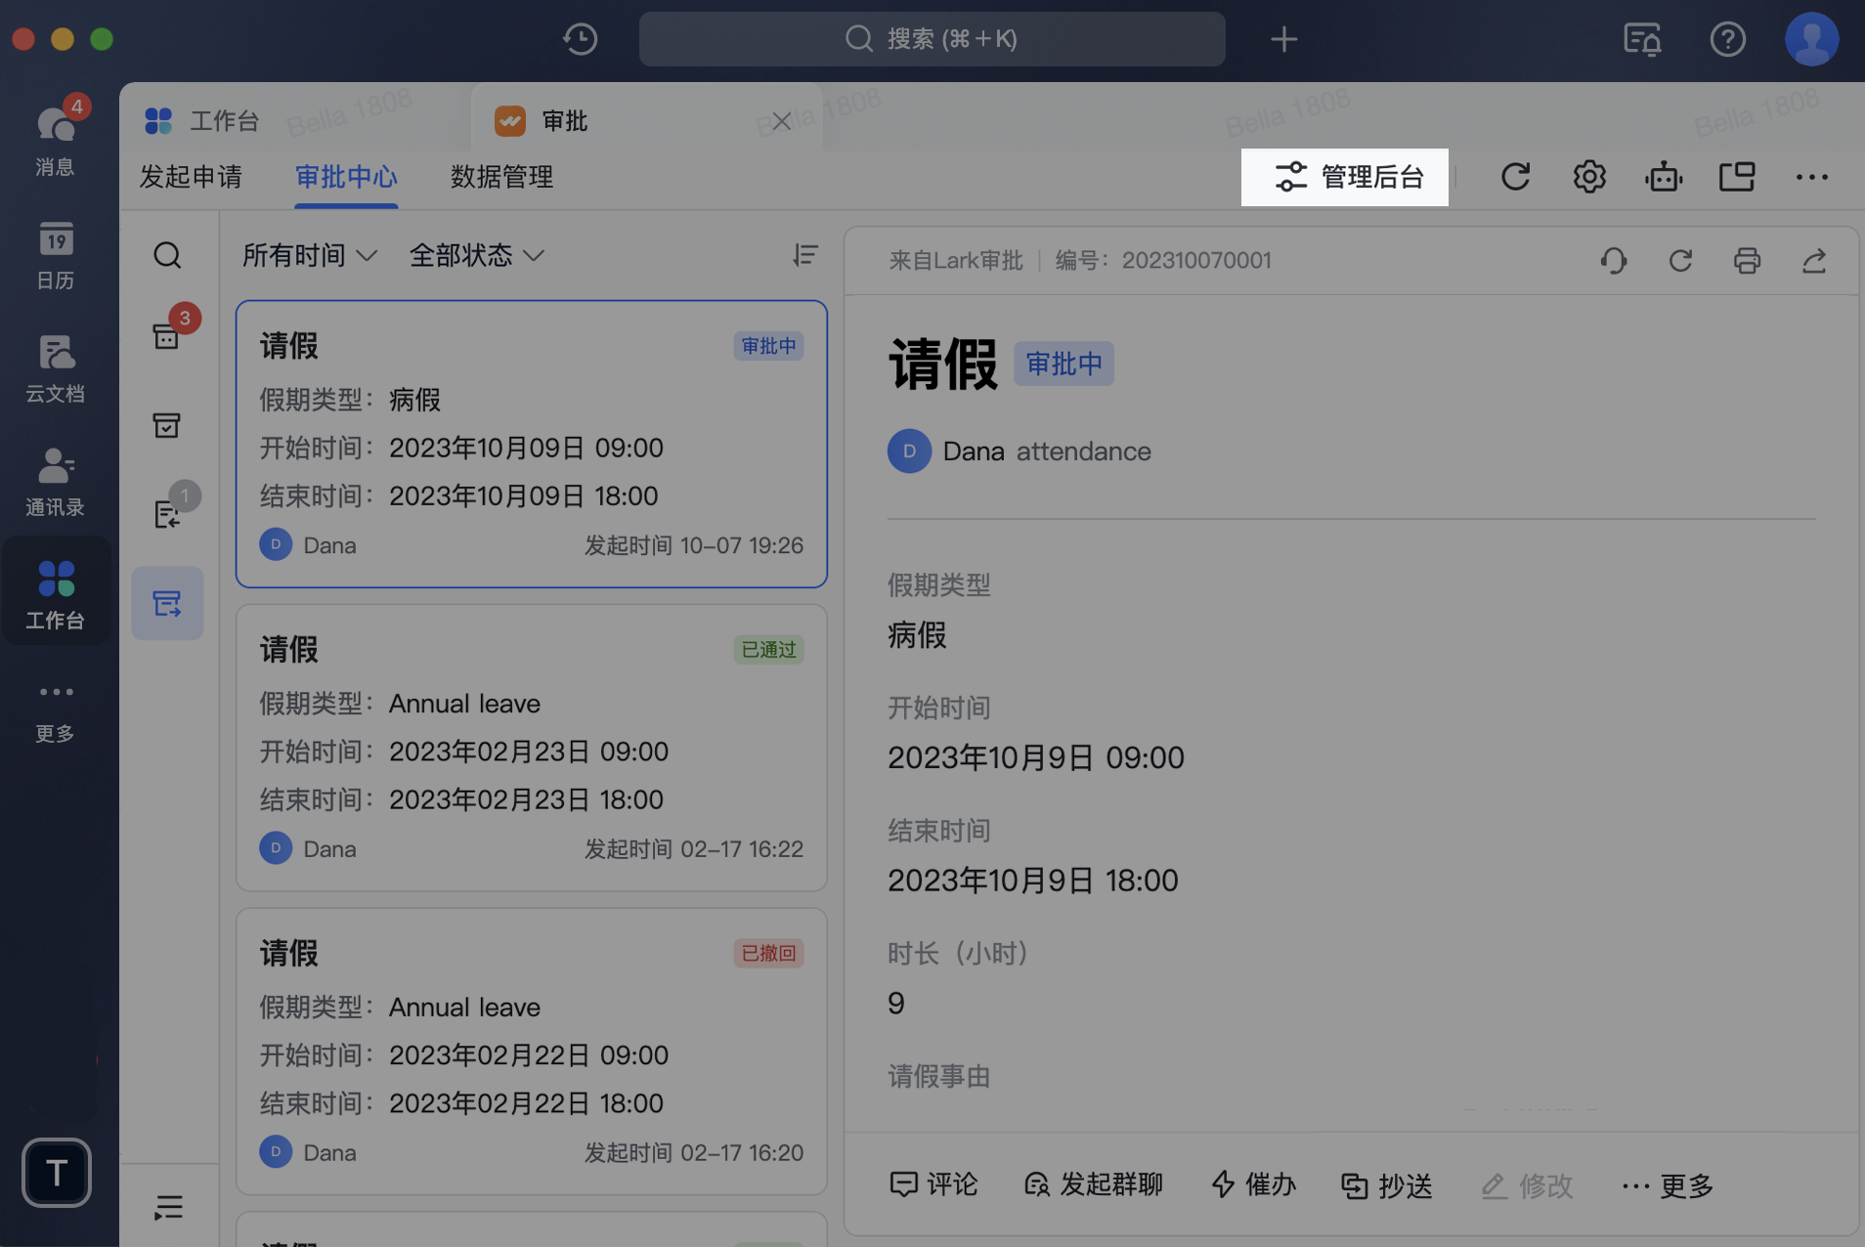Print the leave request
Viewport: 1865px width, 1247px height.
pyautogui.click(x=1747, y=261)
